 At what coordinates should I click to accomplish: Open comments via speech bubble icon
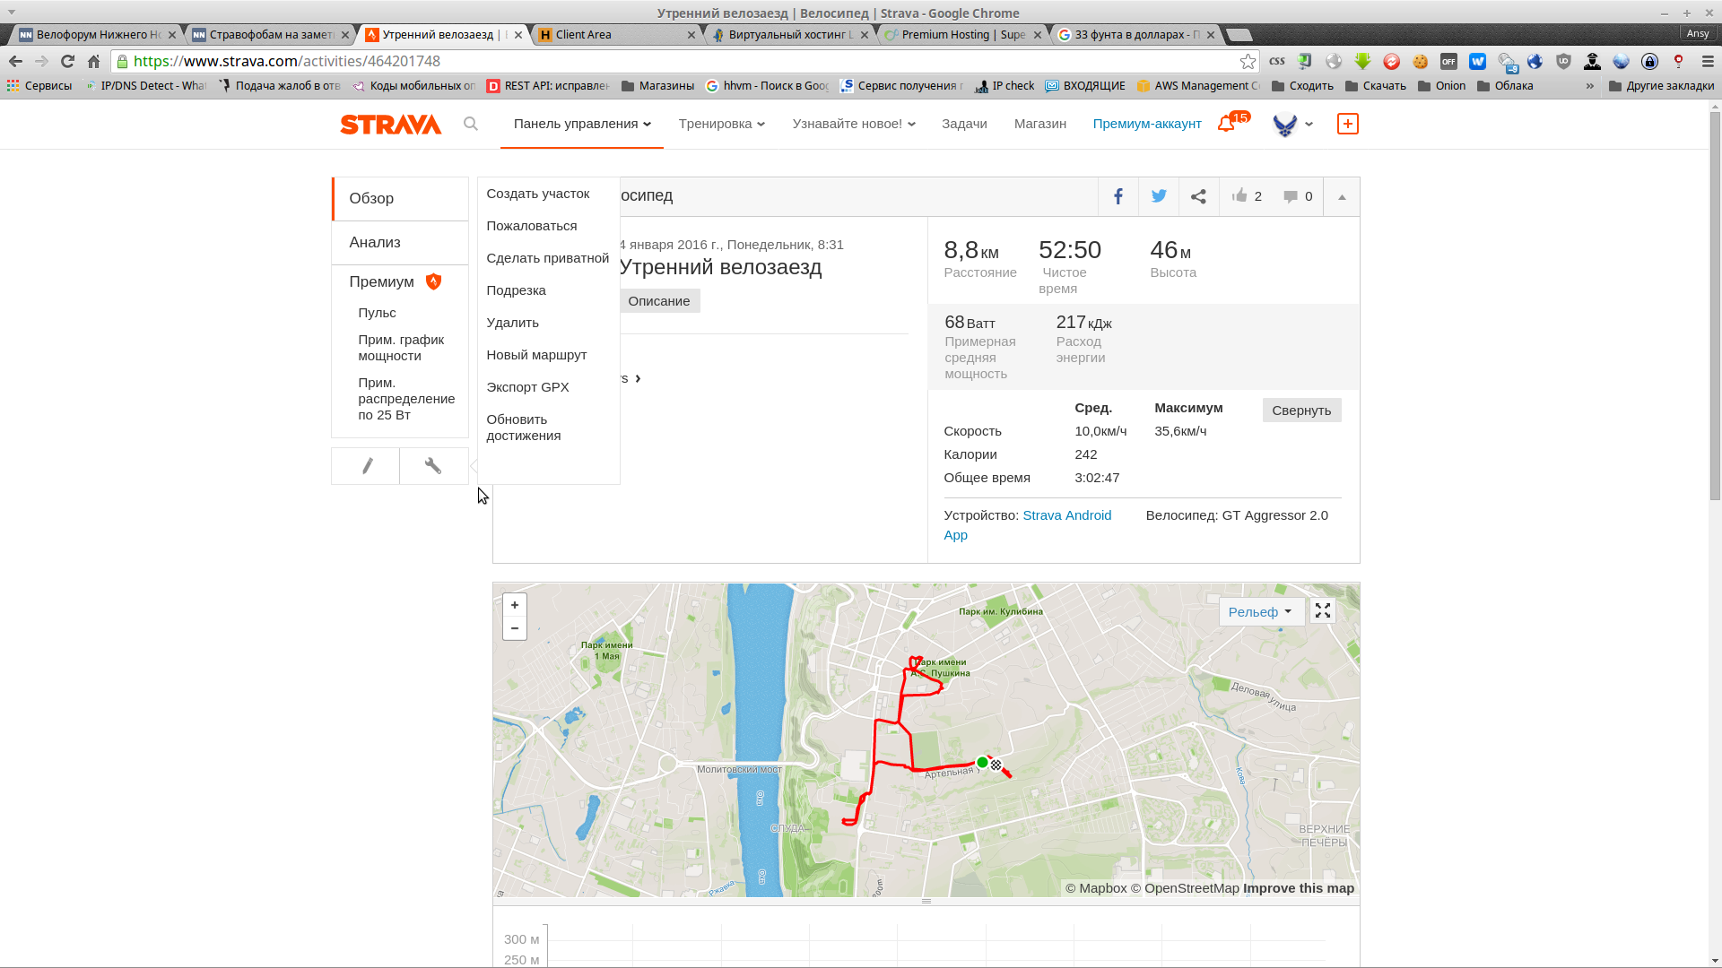pyautogui.click(x=1290, y=196)
